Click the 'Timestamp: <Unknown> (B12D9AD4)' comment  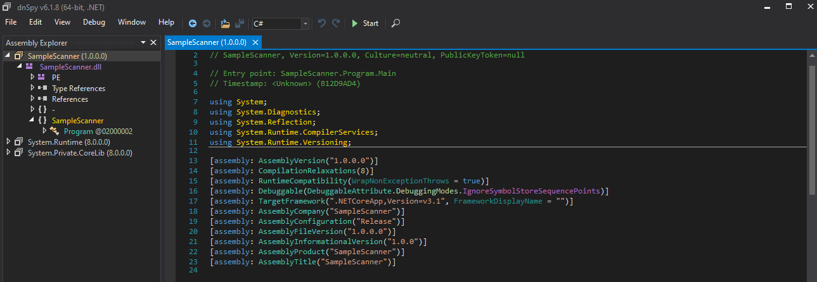pyautogui.click(x=285, y=83)
